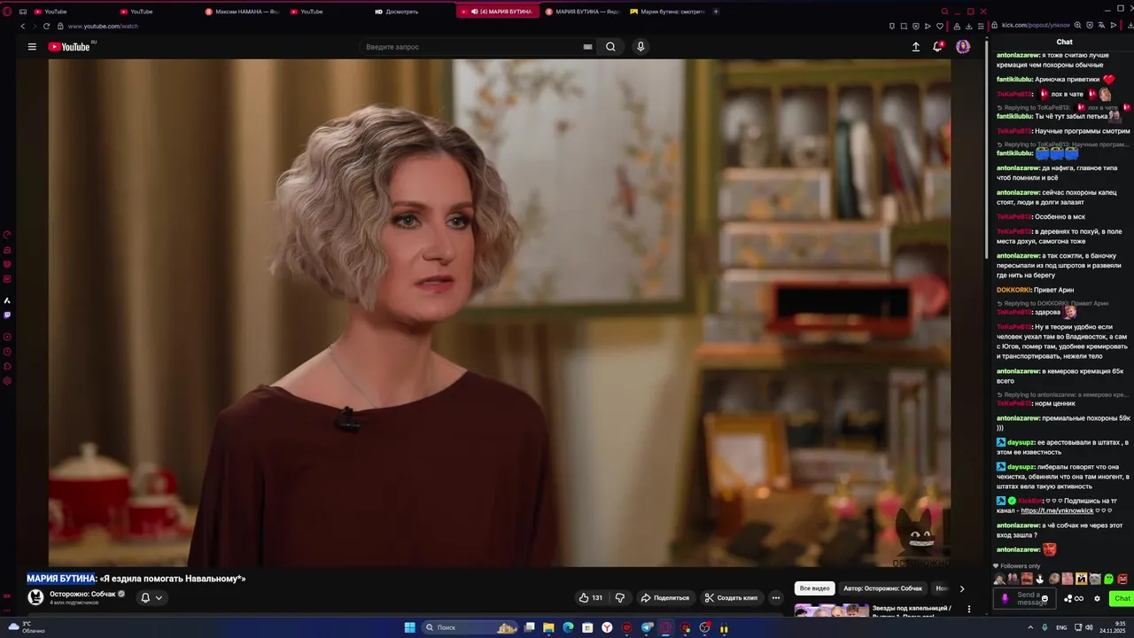Show more filter chips with the right arrow
Screen dimensions: 1134x638
[962, 588]
